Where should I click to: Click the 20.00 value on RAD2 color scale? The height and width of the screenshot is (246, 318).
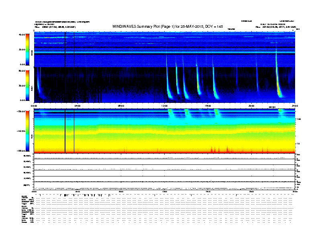(x=22, y=49)
